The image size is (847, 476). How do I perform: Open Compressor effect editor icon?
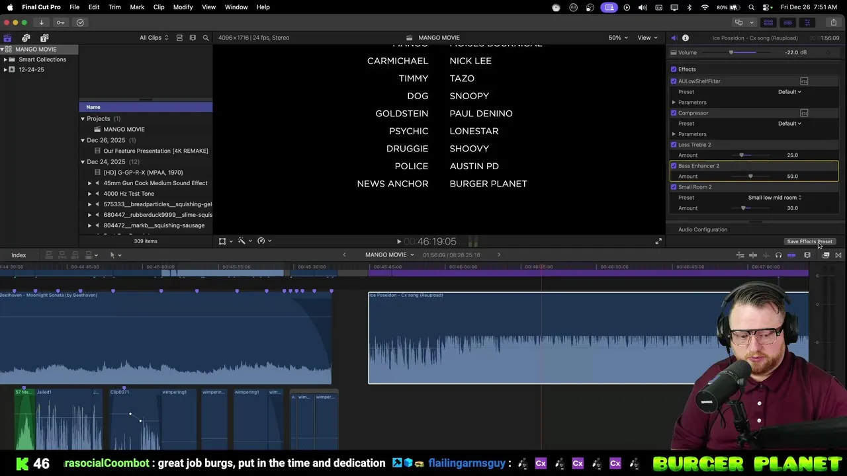tap(804, 113)
